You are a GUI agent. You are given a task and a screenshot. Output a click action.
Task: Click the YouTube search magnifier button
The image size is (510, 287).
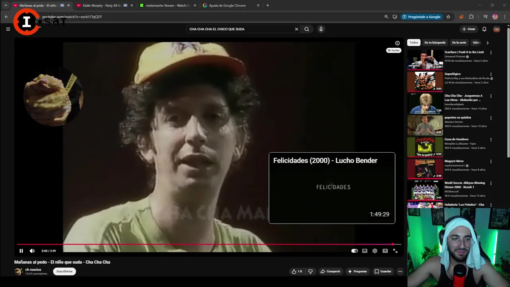(306, 29)
